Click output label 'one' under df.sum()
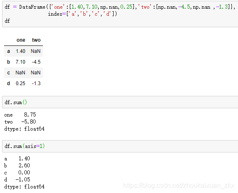This screenshot has width=238, height=193. [9, 115]
